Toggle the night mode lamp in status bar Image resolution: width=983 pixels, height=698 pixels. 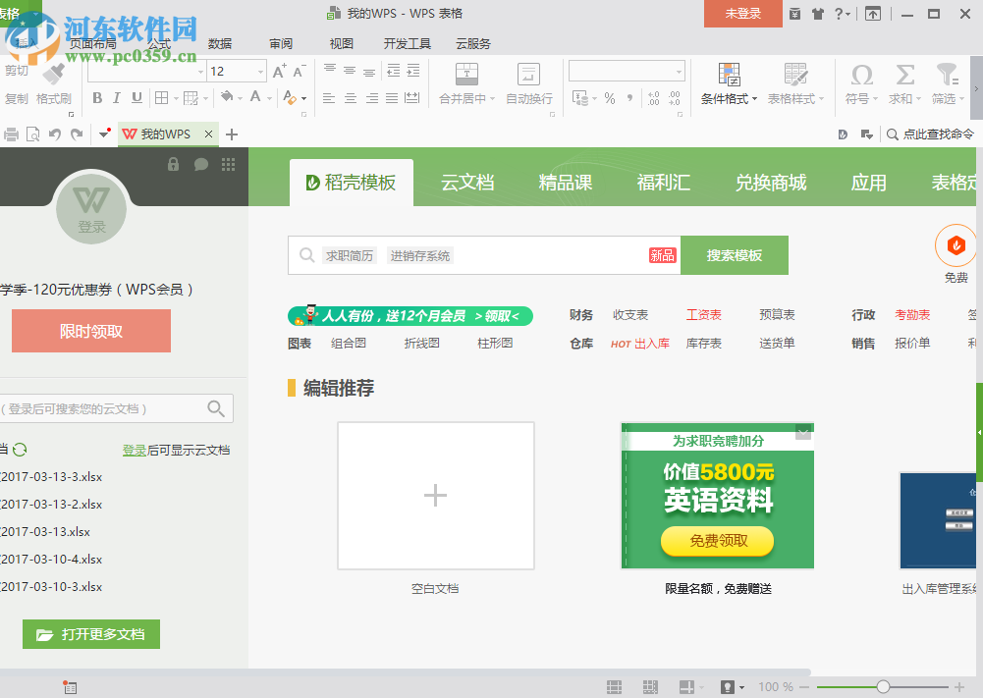(x=728, y=686)
